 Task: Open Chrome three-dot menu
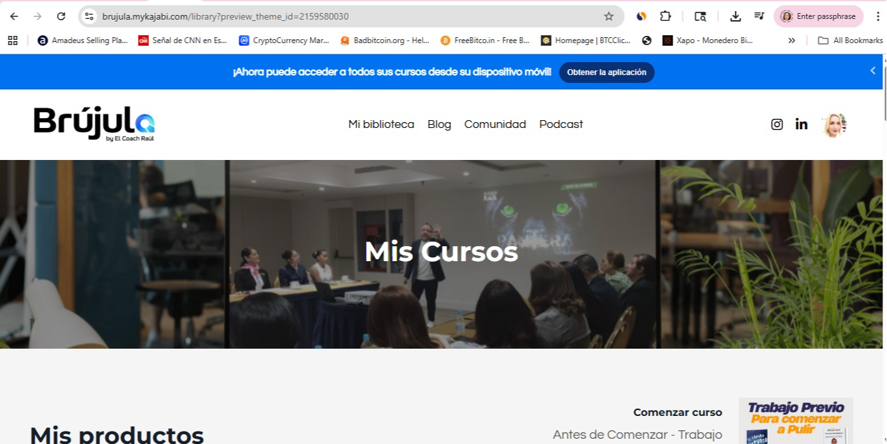pos(878,16)
